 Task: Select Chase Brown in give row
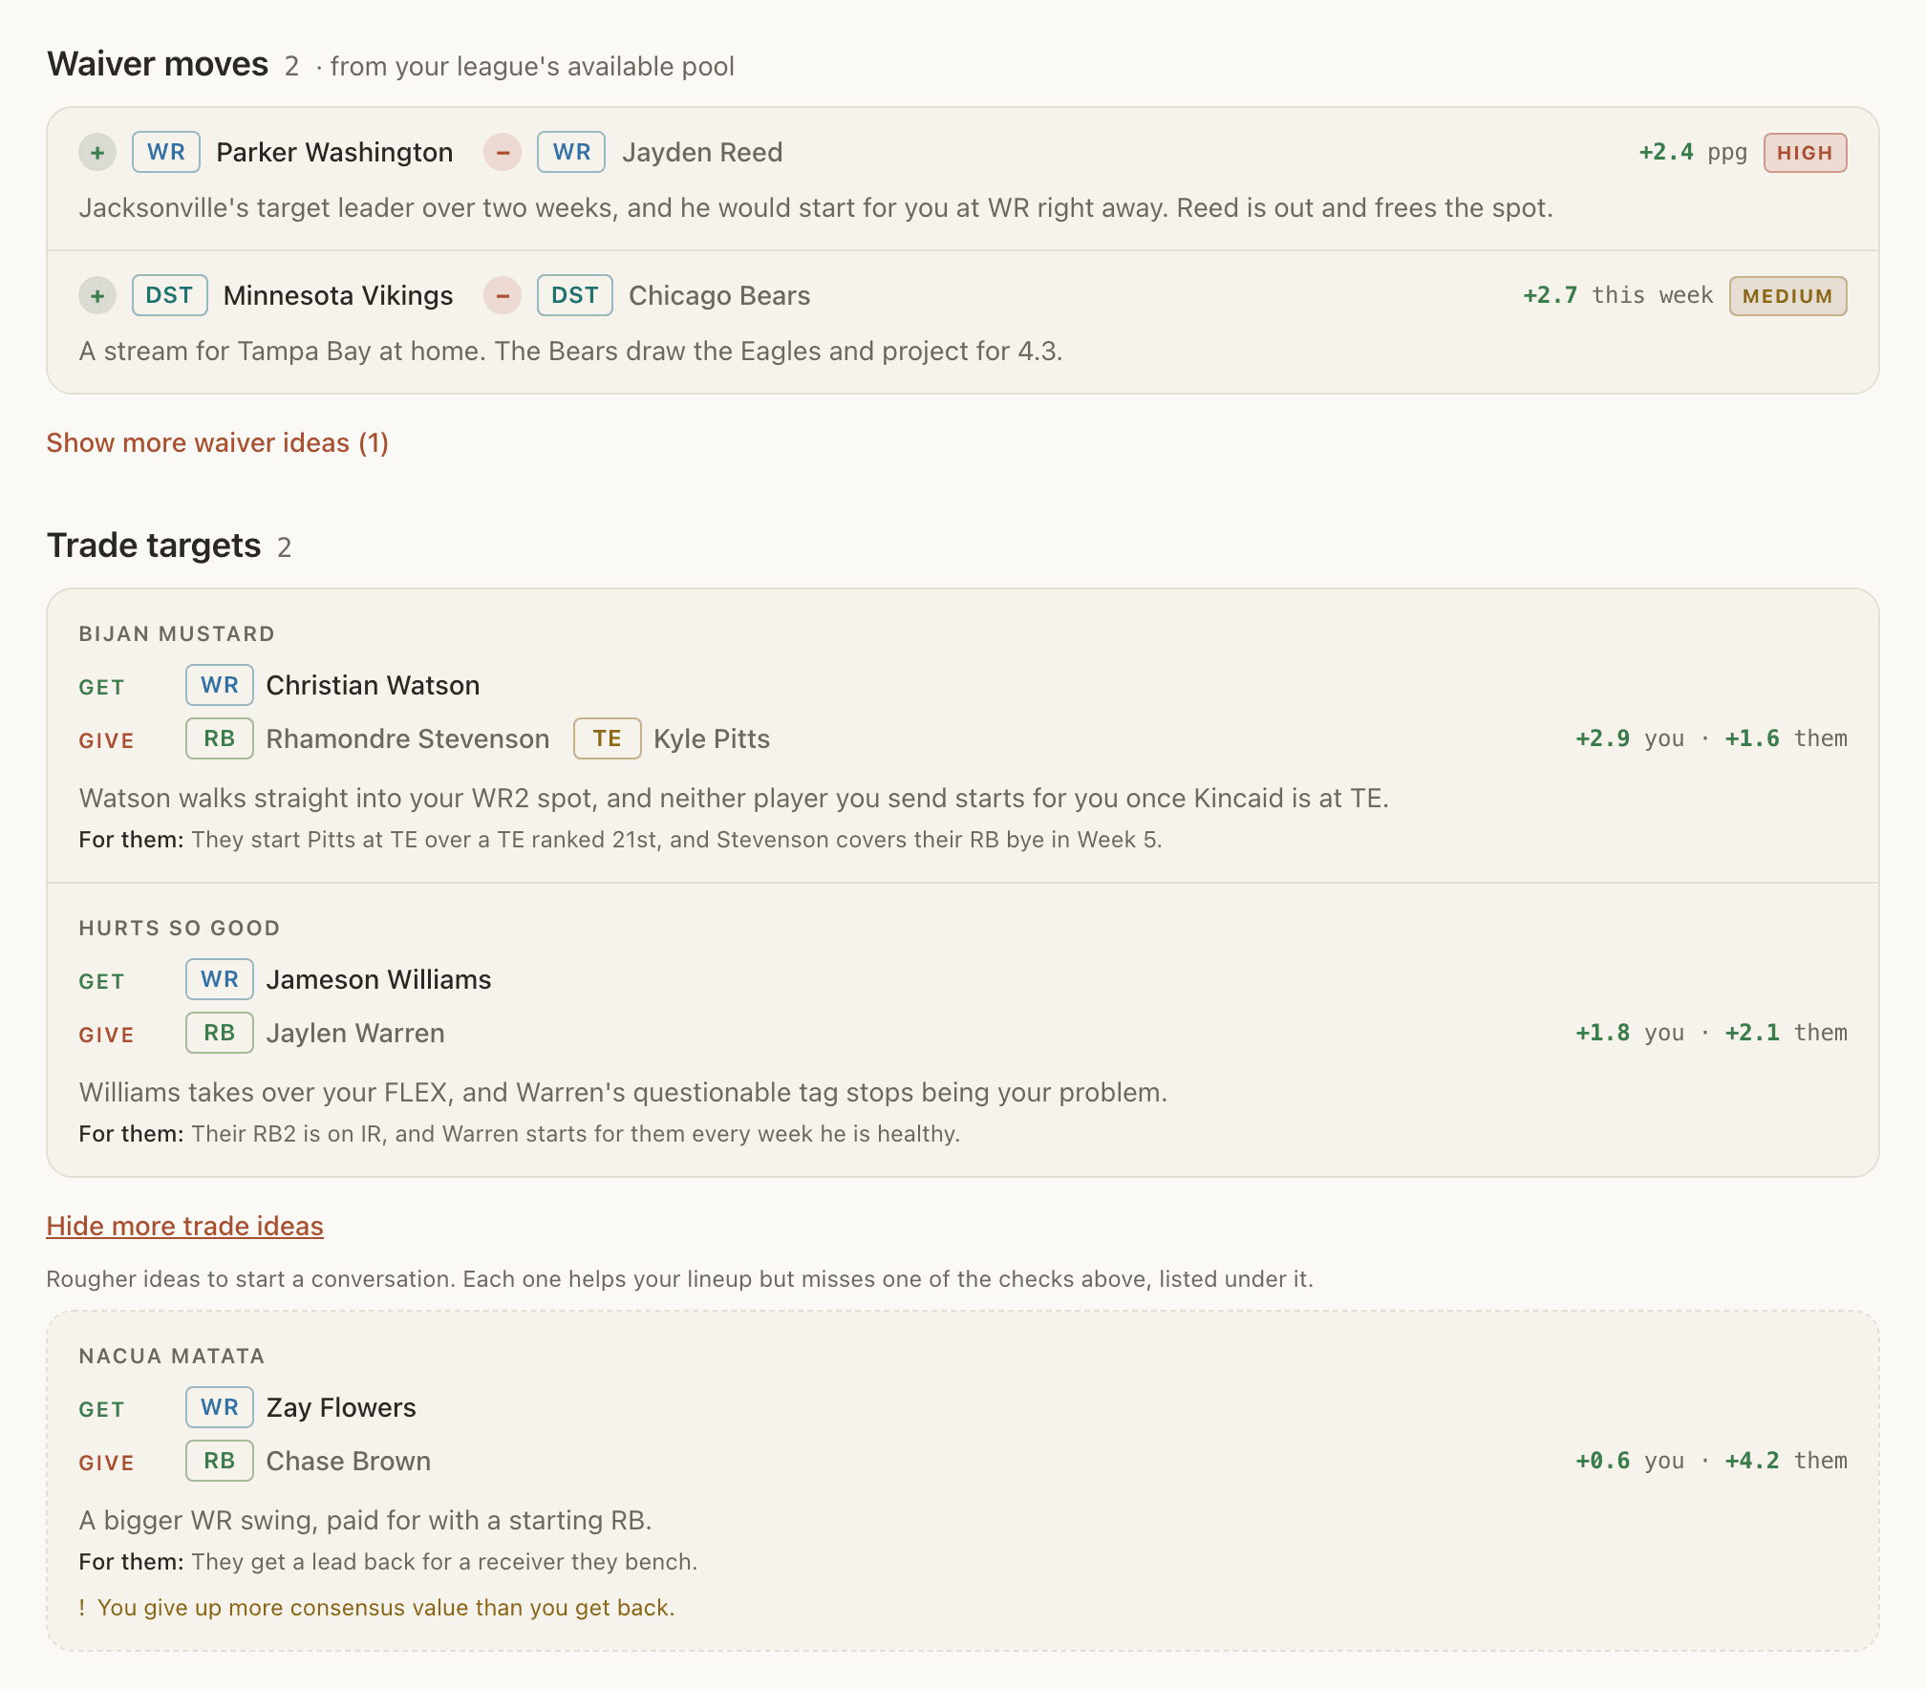[349, 1462]
